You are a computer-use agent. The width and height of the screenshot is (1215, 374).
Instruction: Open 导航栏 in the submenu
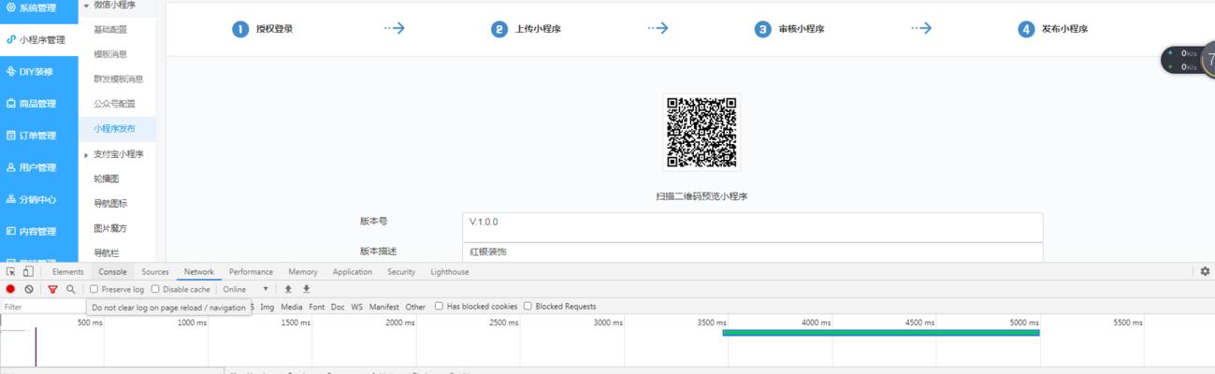[107, 253]
